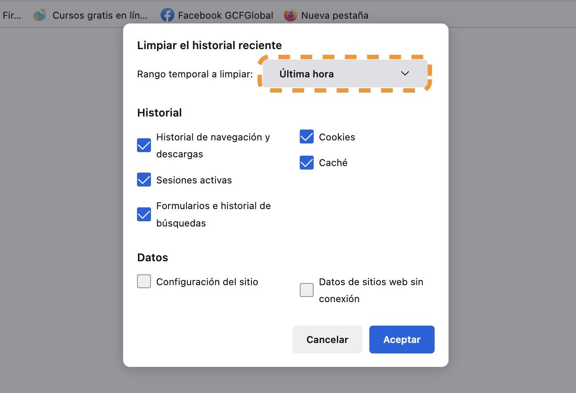Click the globe icon beside "Cursos gratis"
Screen dimensions: 576x393
[x=40, y=14]
